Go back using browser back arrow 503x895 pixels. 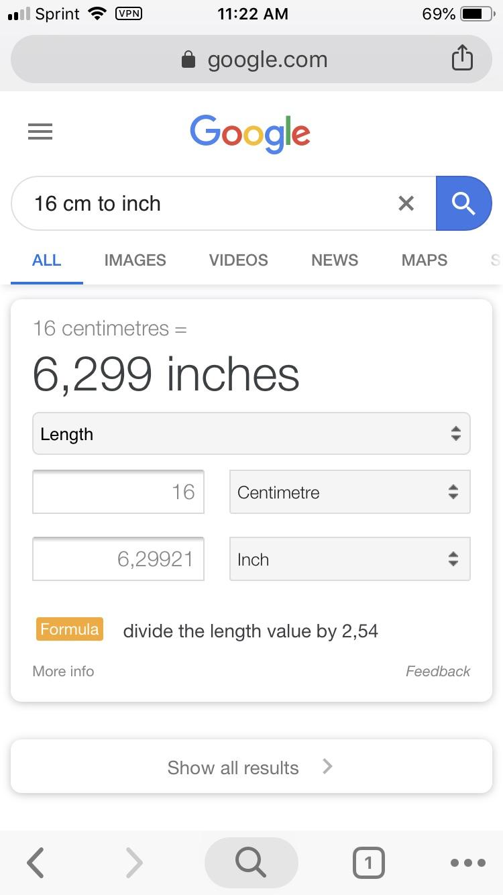coord(36,863)
